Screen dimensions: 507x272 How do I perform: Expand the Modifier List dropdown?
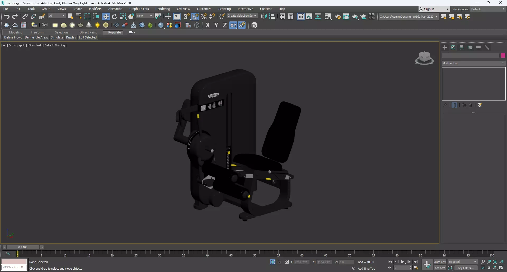coord(474,63)
